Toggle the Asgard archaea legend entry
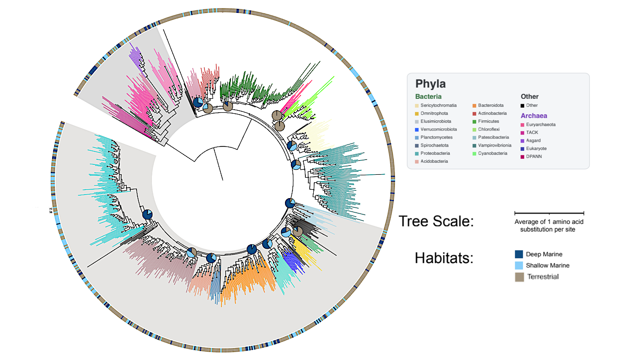Image resolution: width=636 pixels, height=356 pixels. [523, 141]
